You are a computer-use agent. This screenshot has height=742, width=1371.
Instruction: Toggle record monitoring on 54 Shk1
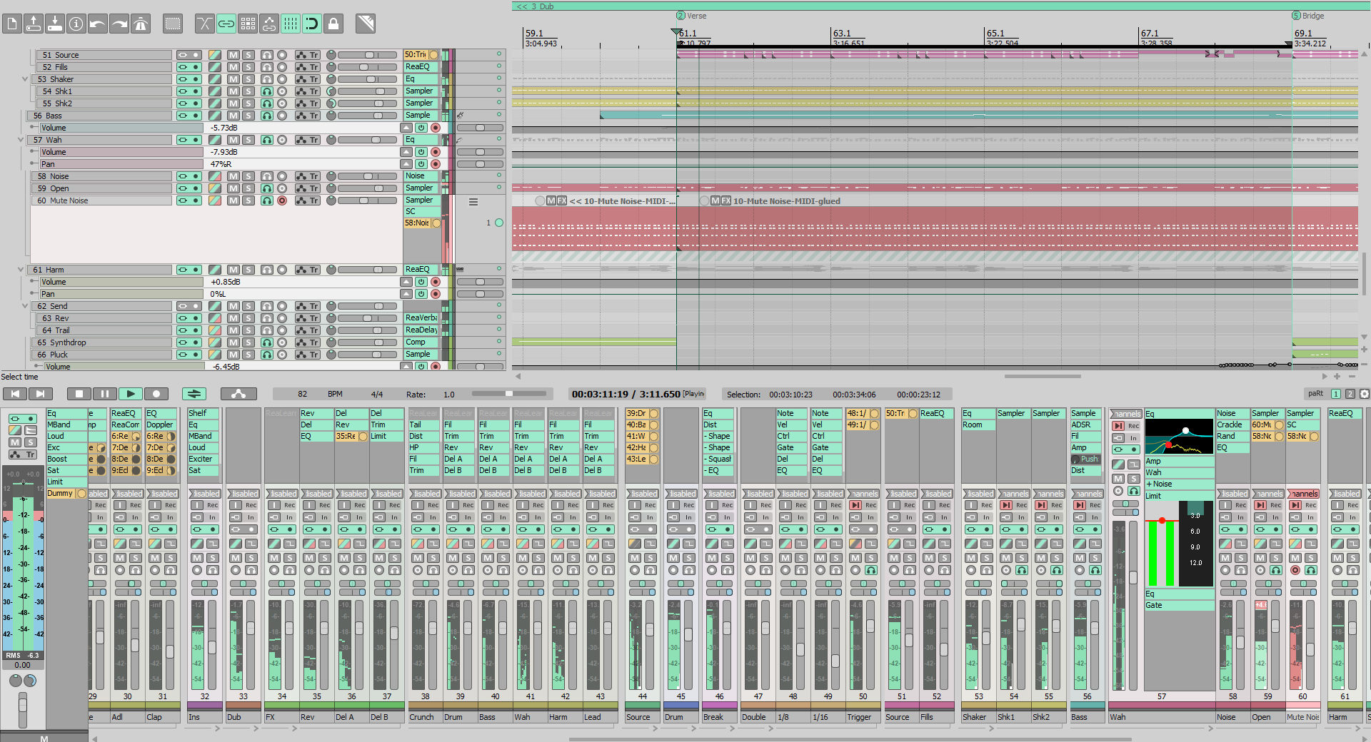(x=267, y=91)
